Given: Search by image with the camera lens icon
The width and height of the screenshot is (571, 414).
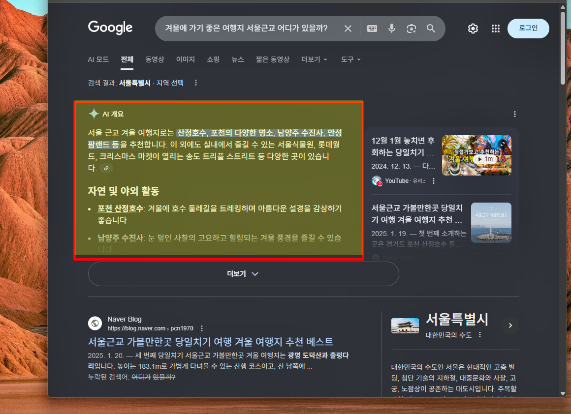Looking at the screenshot, I should point(411,29).
